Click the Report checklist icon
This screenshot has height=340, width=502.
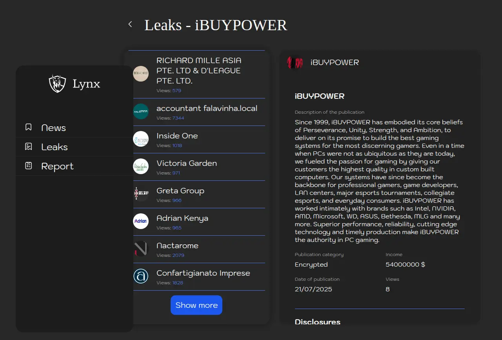click(28, 166)
